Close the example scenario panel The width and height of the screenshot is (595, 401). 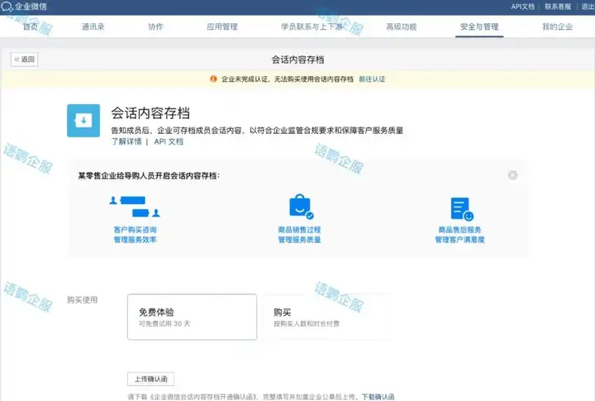point(513,175)
